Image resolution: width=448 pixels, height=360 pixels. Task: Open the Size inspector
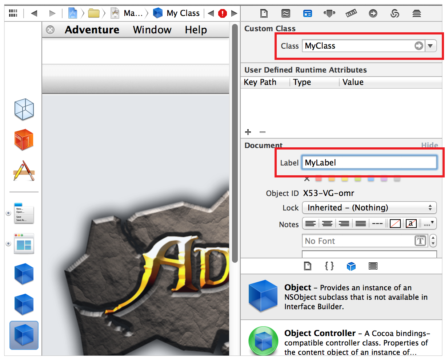(x=351, y=13)
